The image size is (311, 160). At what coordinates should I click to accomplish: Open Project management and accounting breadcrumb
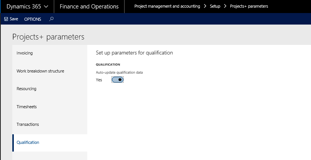point(167,7)
